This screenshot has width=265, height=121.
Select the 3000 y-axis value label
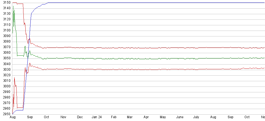tap(7, 86)
